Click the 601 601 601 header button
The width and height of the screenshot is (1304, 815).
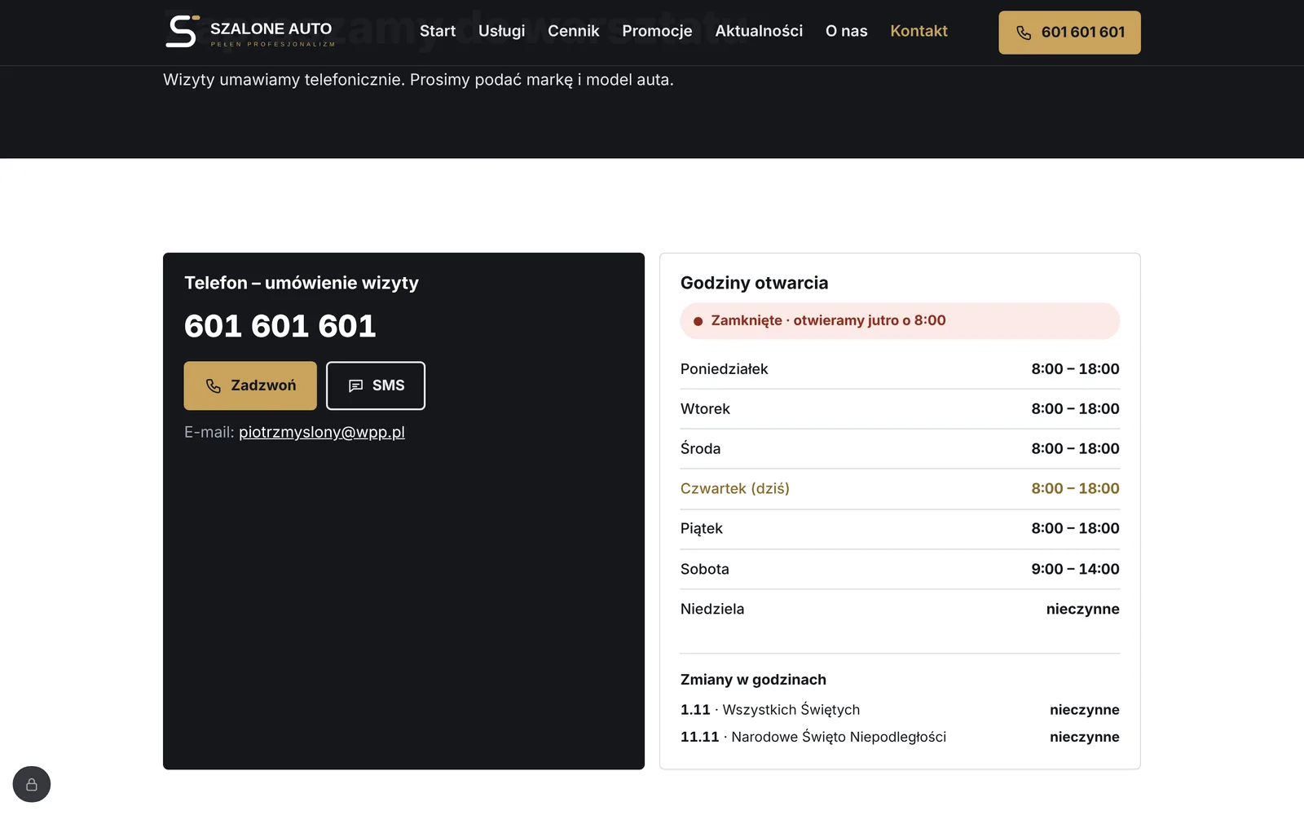point(1069,33)
